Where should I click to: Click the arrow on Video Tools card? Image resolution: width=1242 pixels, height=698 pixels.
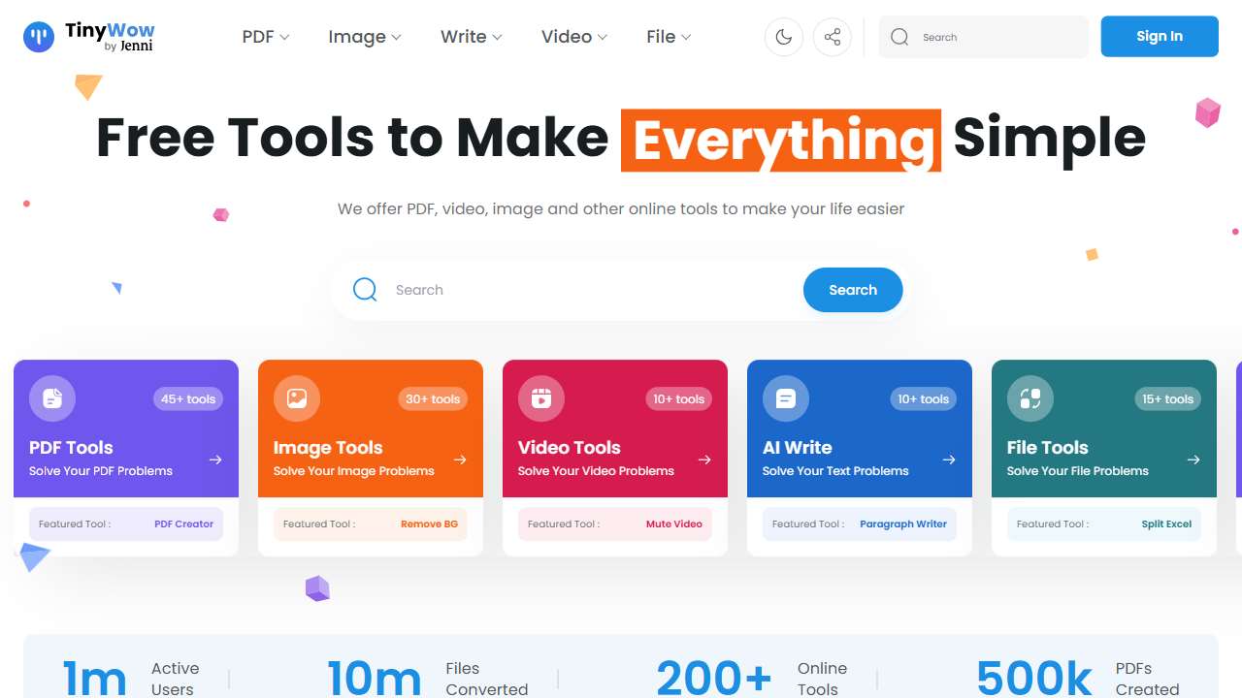coord(704,460)
